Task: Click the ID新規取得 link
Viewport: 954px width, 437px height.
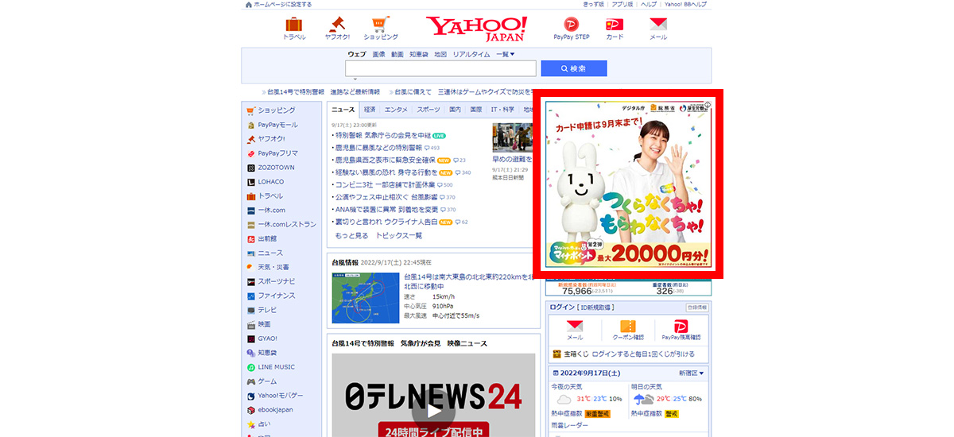Action: pos(595,307)
